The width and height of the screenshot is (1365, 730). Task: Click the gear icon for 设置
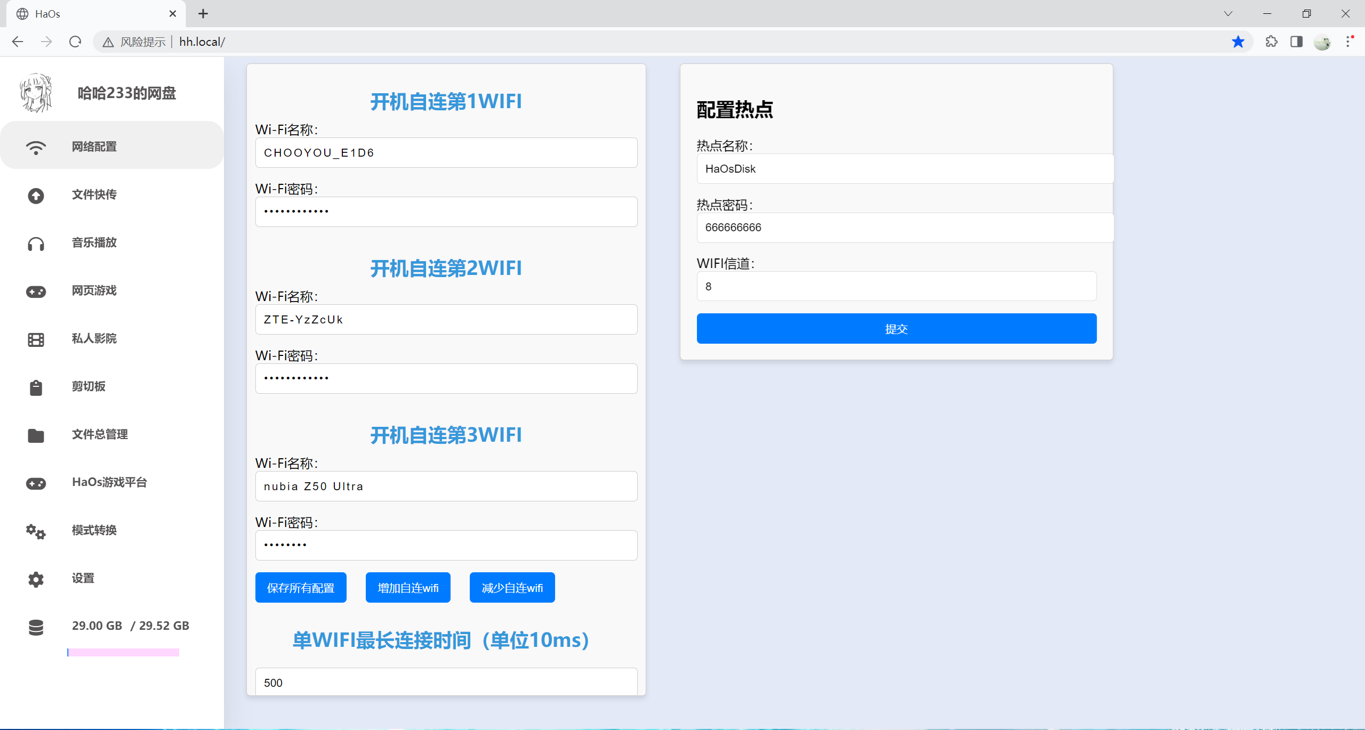36,579
